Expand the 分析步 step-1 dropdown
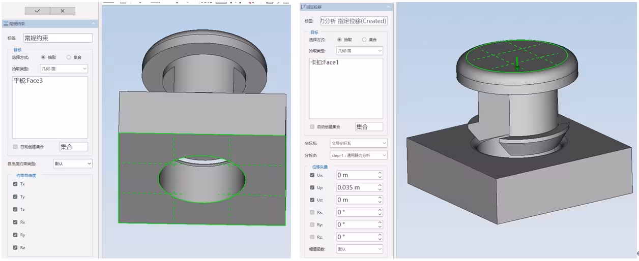 (358, 155)
